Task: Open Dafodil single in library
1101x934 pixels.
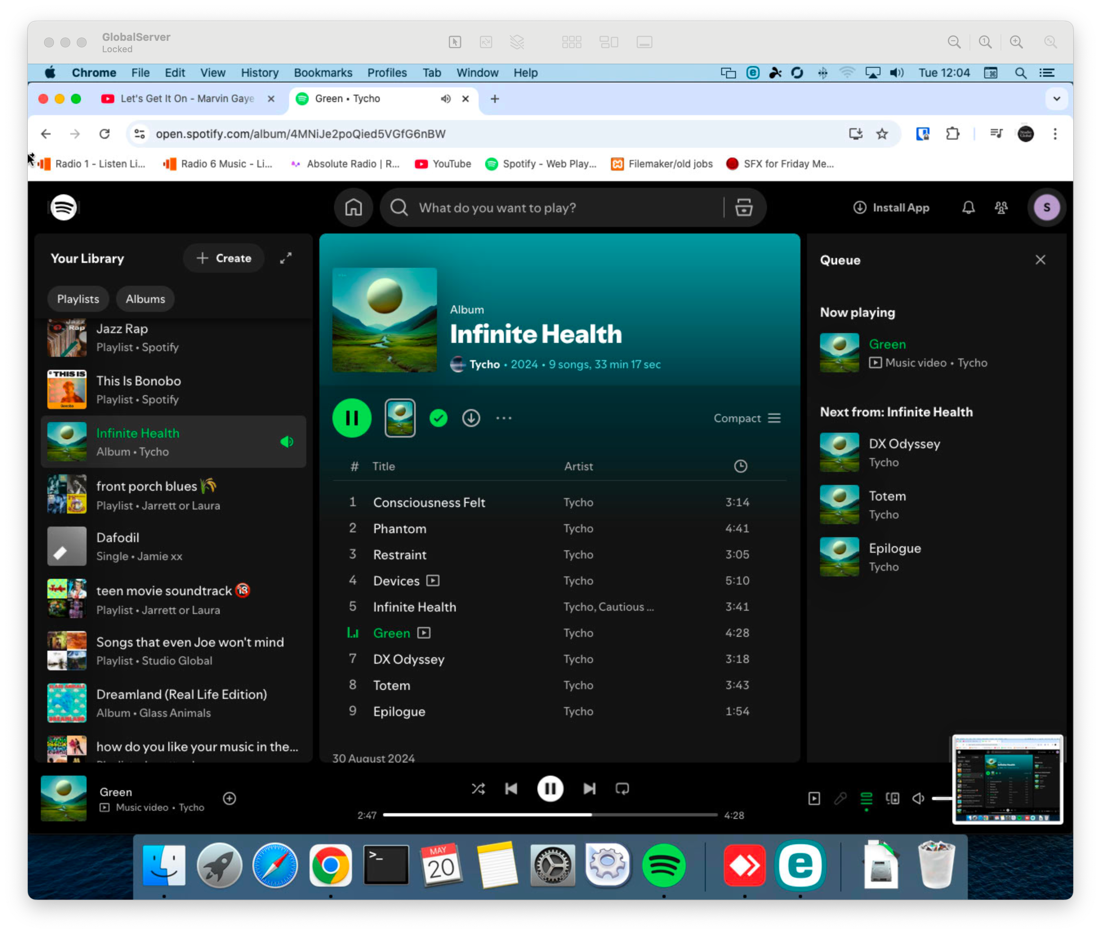Action: tap(174, 547)
